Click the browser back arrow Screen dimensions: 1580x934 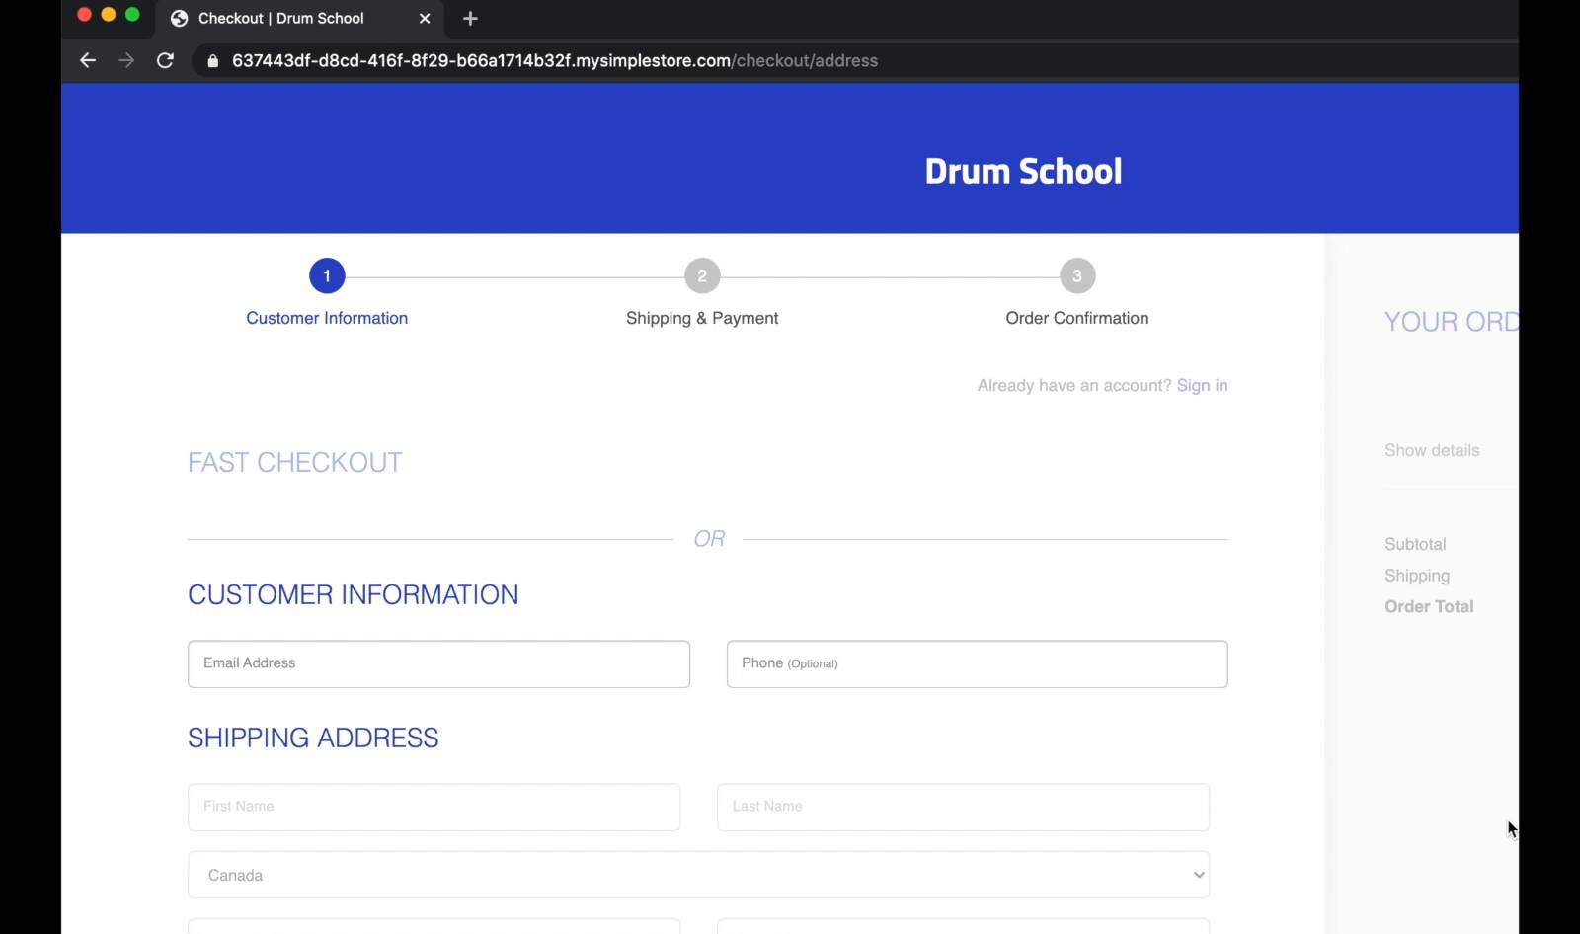(88, 60)
